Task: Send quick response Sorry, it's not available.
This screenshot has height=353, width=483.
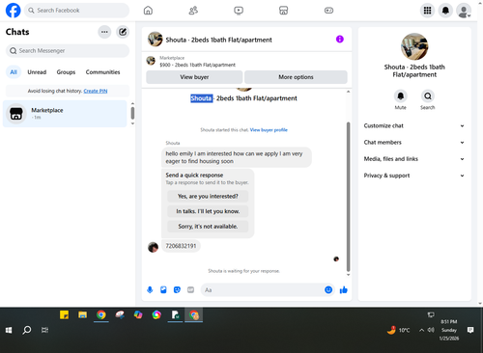Action: [208, 227]
